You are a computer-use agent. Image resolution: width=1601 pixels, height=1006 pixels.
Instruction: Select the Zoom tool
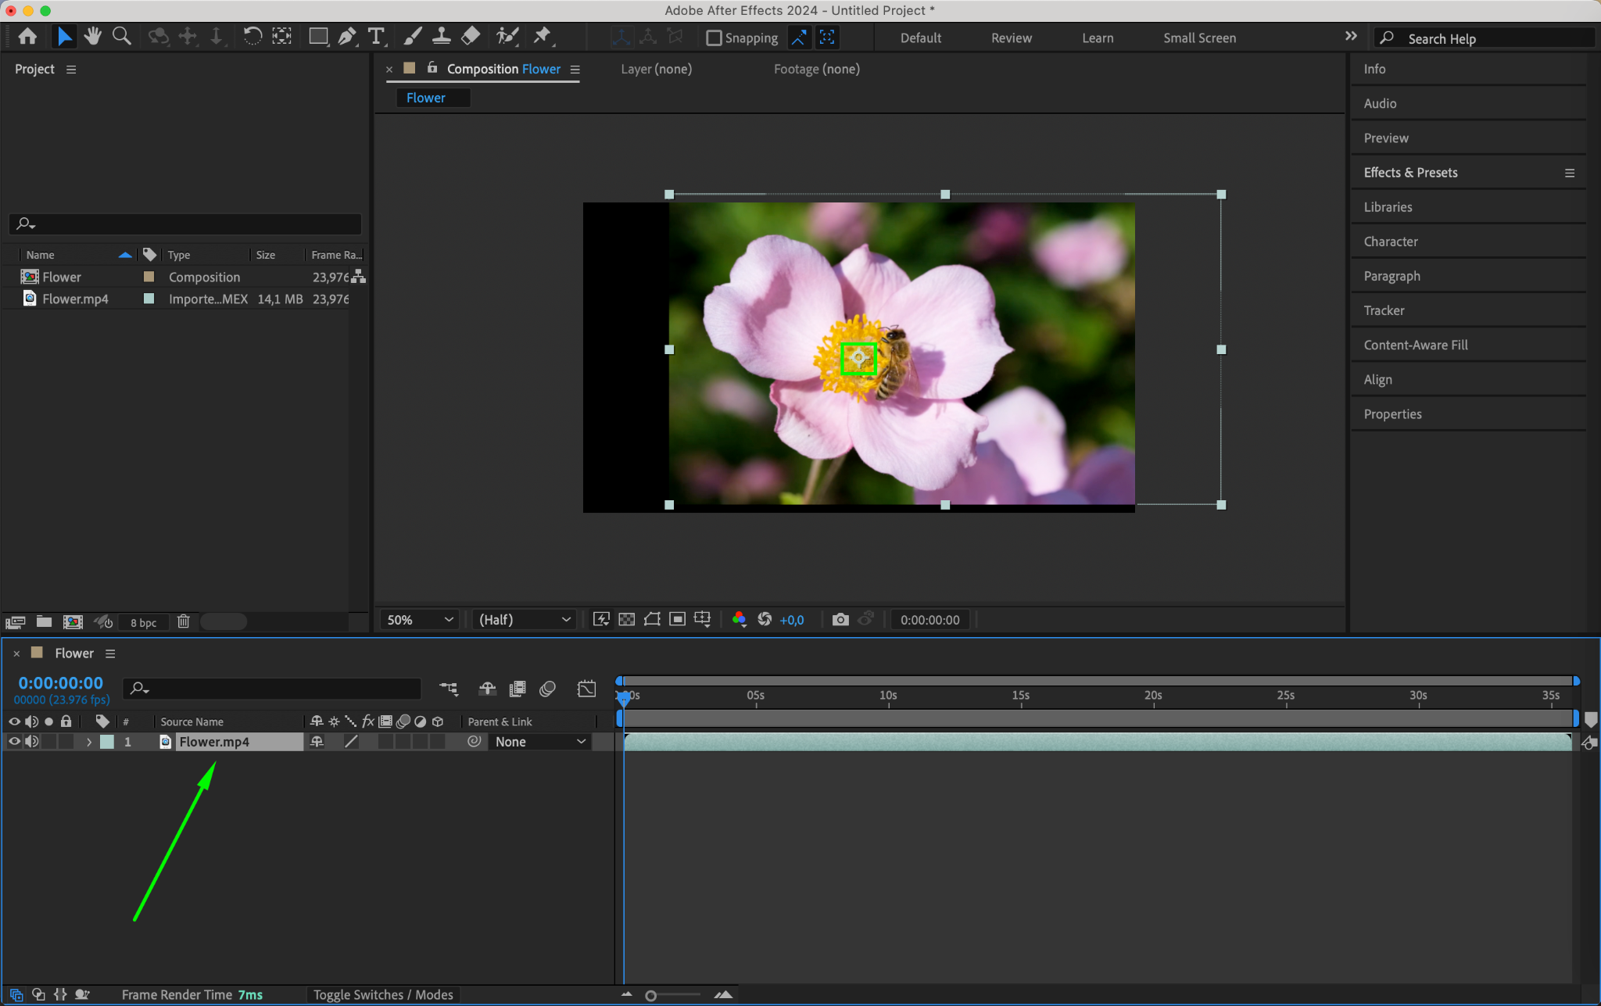point(122,36)
